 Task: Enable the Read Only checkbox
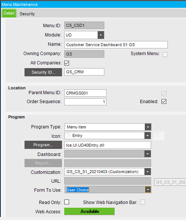66,202
